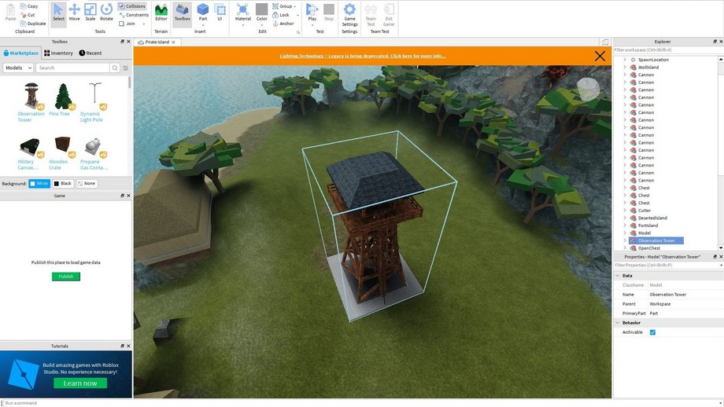
Task: Switch to the Marketplace tab
Action: (20, 53)
